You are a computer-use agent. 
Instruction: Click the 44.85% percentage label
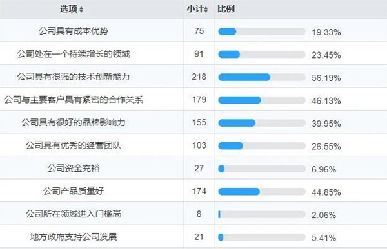tap(326, 192)
